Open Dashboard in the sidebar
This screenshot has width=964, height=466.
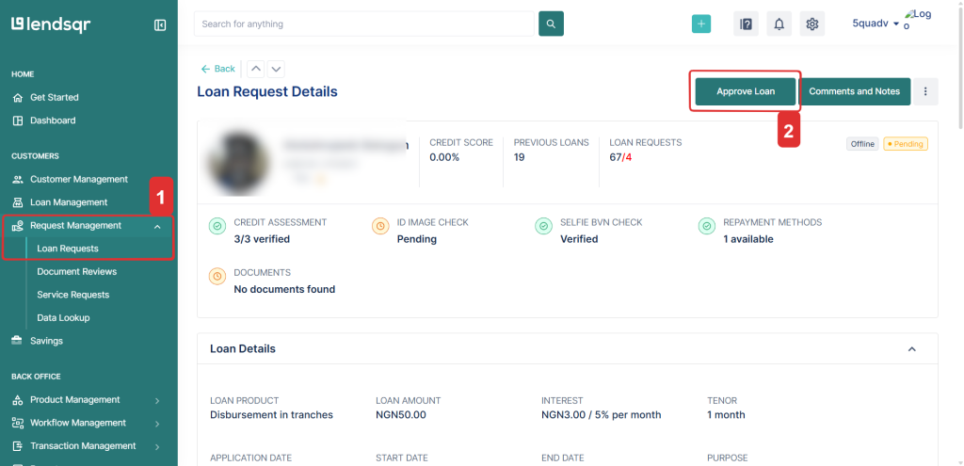pos(53,121)
